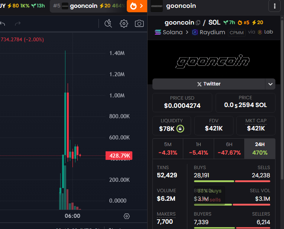Click the Solana chain link

(x=169, y=32)
